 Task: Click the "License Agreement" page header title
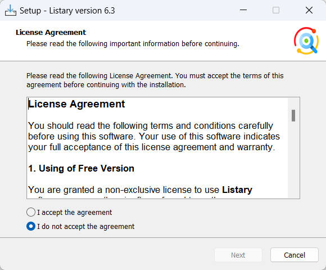(x=51, y=33)
